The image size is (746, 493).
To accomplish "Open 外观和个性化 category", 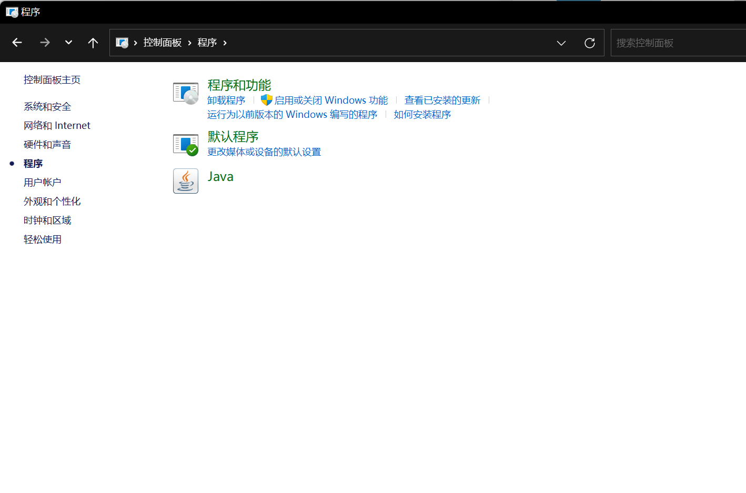I will coord(52,202).
